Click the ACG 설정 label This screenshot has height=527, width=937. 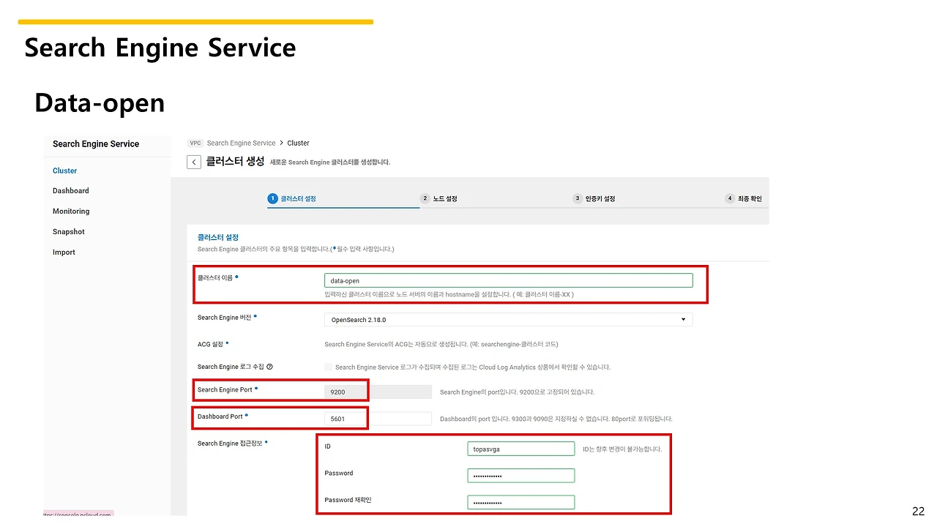[x=210, y=344]
